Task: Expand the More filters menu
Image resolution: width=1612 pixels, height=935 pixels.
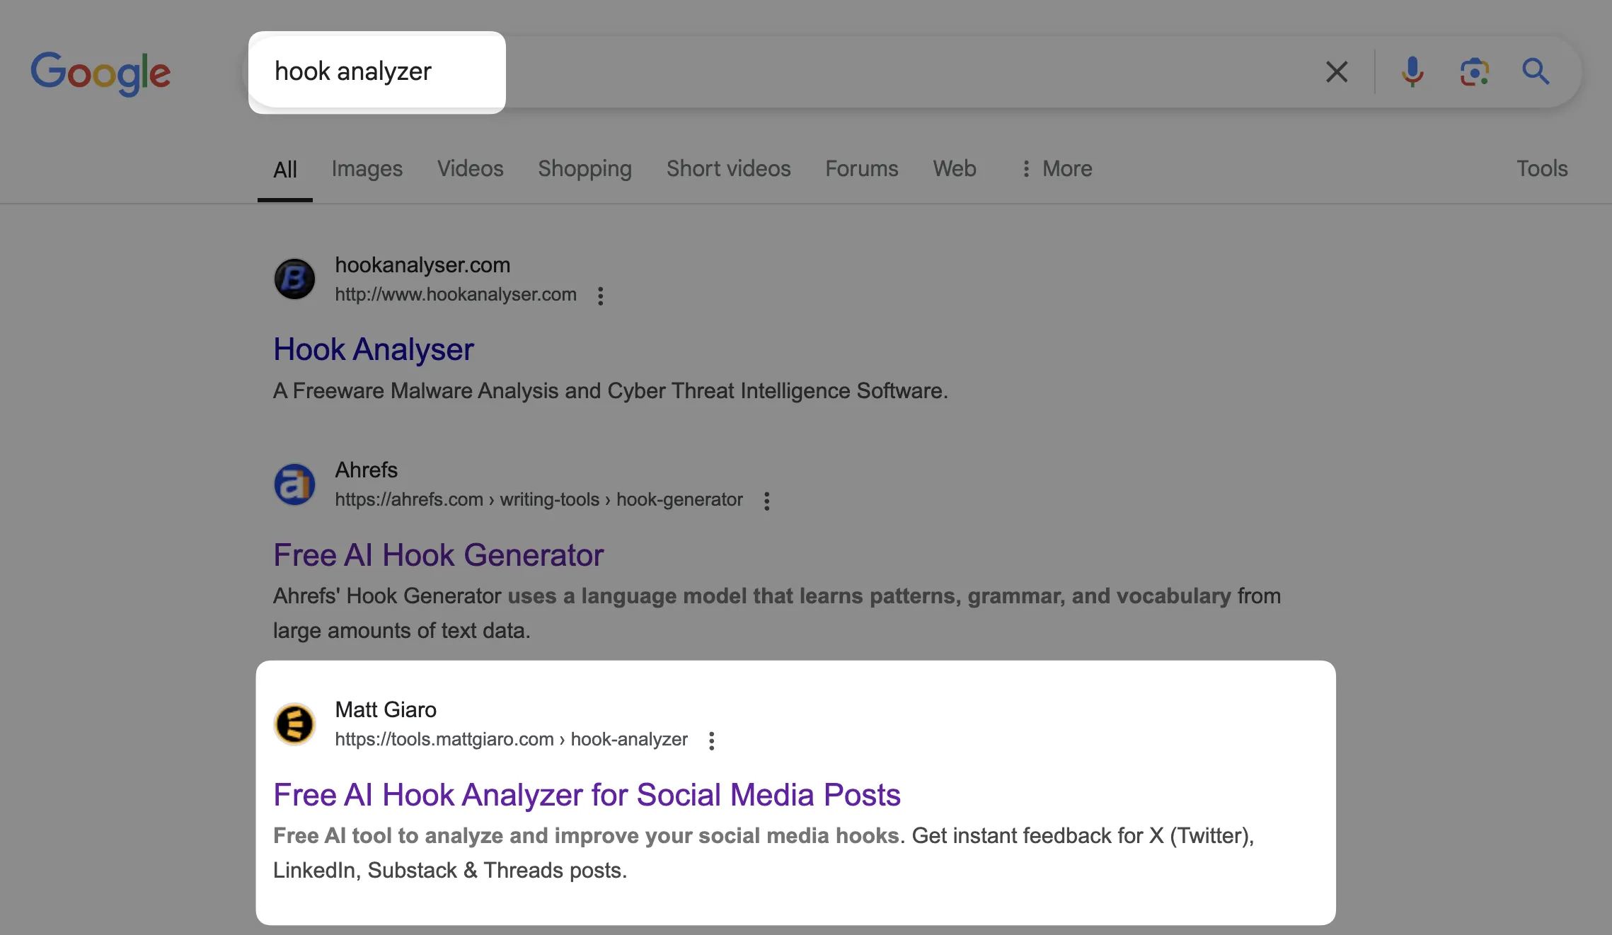Action: 1057,169
